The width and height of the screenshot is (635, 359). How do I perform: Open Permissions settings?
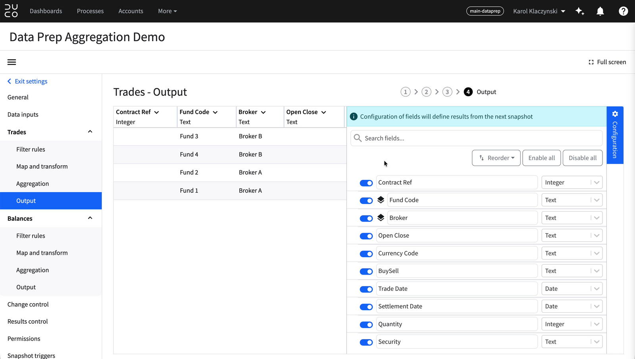click(x=24, y=338)
